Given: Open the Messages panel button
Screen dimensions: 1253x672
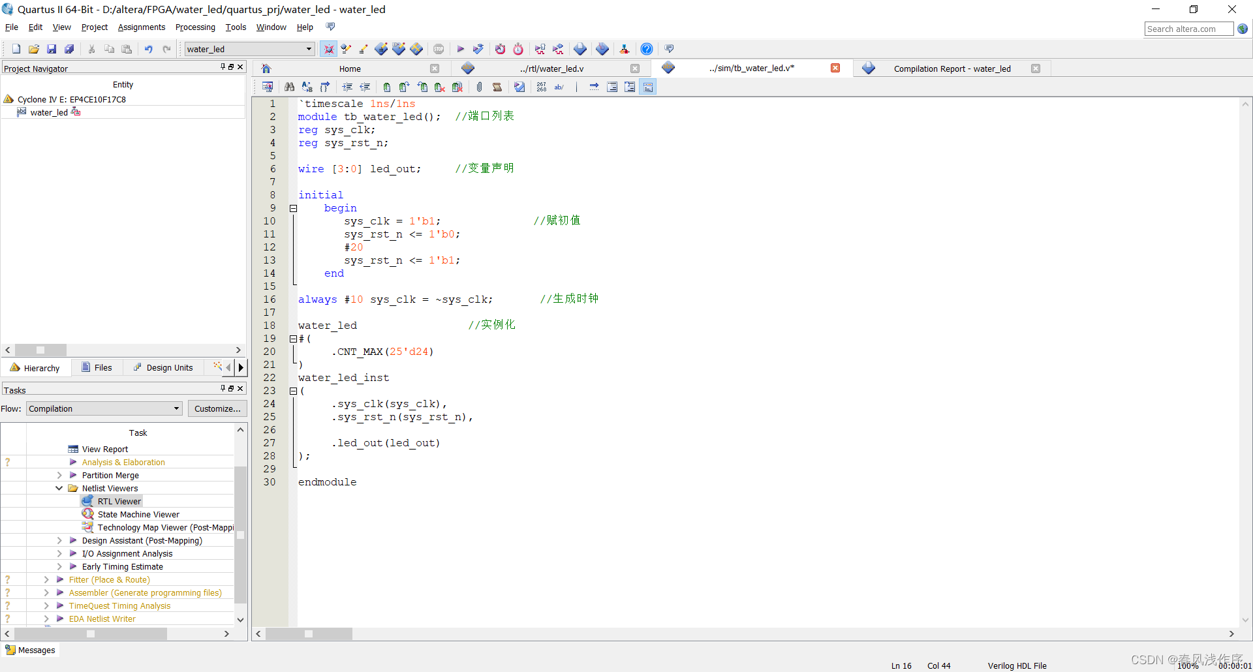Looking at the screenshot, I should [31, 650].
